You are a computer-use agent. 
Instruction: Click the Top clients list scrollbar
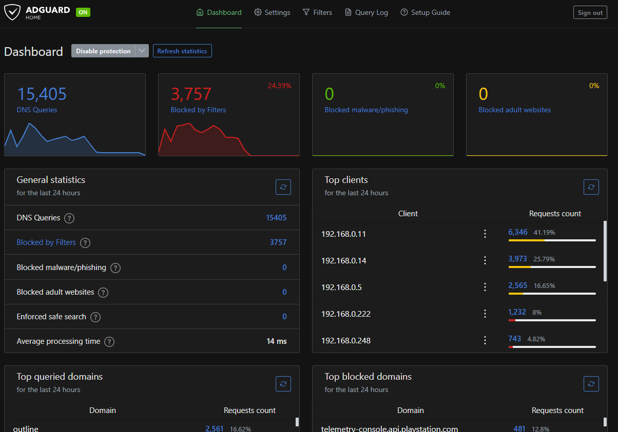point(605,251)
